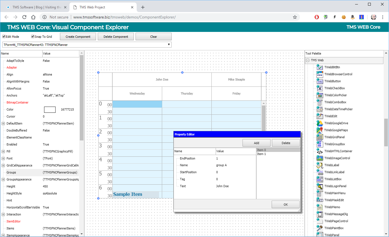Viewport: 389px width, 237px height.
Task: Select the TWebCheckBox palette icon
Action: click(x=320, y=88)
